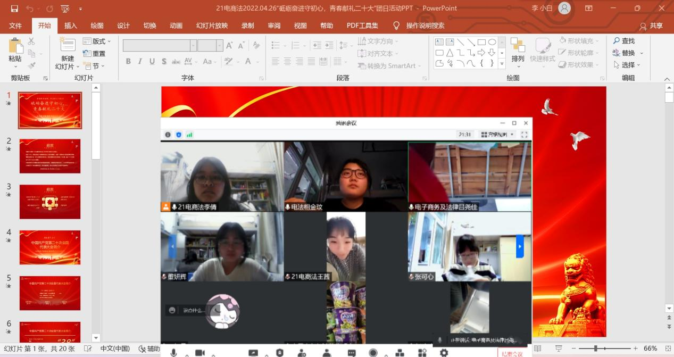Screen dimensions: 674x357
Task: Toggle the meeting camera video
Action: (x=200, y=353)
